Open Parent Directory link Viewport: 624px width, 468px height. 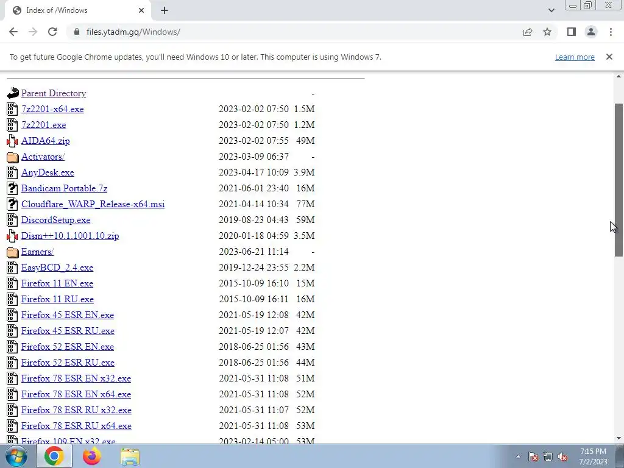point(54,93)
